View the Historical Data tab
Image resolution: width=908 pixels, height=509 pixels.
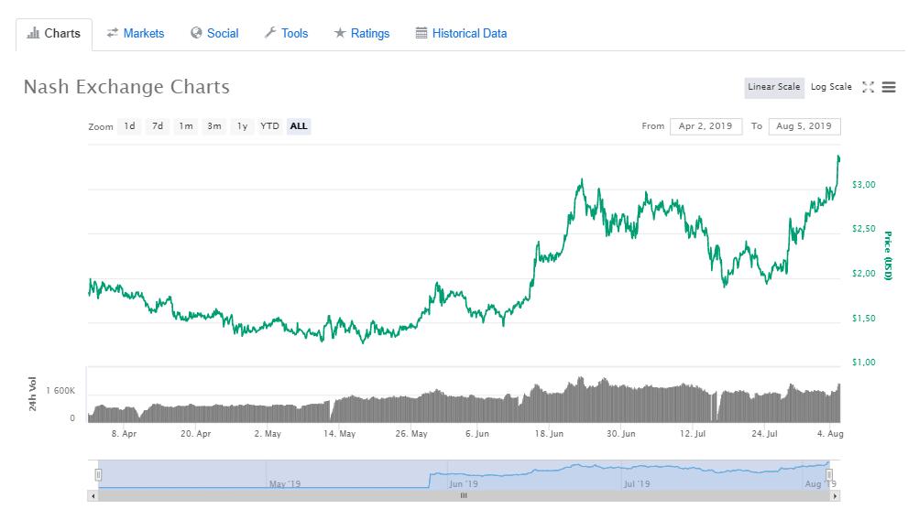(461, 34)
